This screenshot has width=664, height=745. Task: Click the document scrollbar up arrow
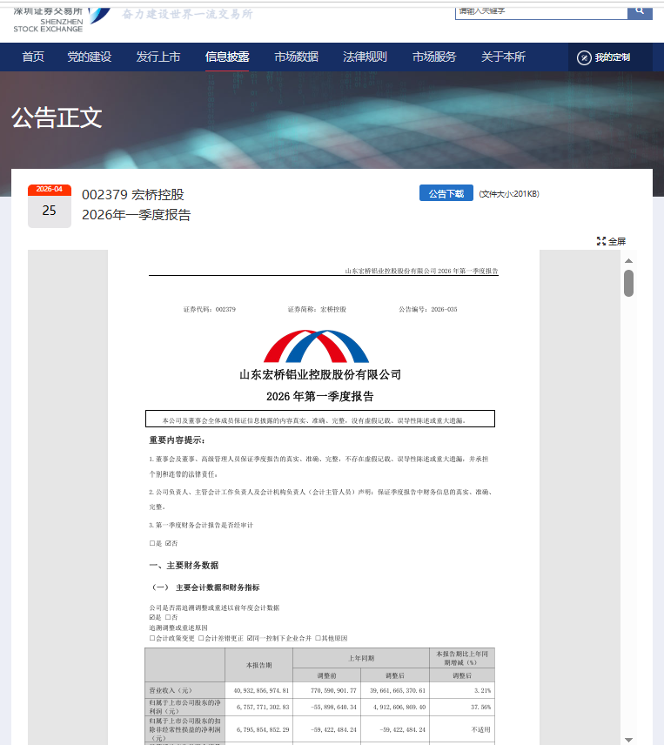pos(628,260)
